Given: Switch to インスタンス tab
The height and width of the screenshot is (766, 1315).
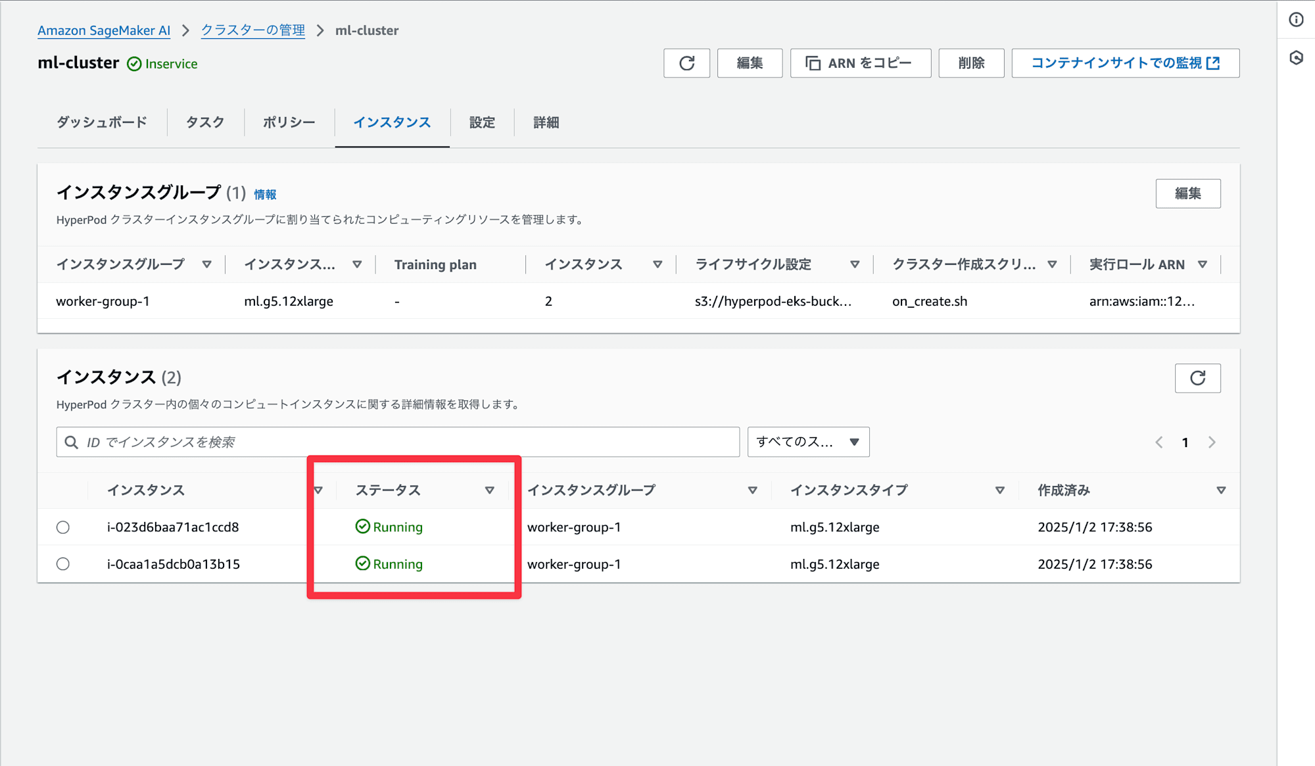Looking at the screenshot, I should point(392,122).
